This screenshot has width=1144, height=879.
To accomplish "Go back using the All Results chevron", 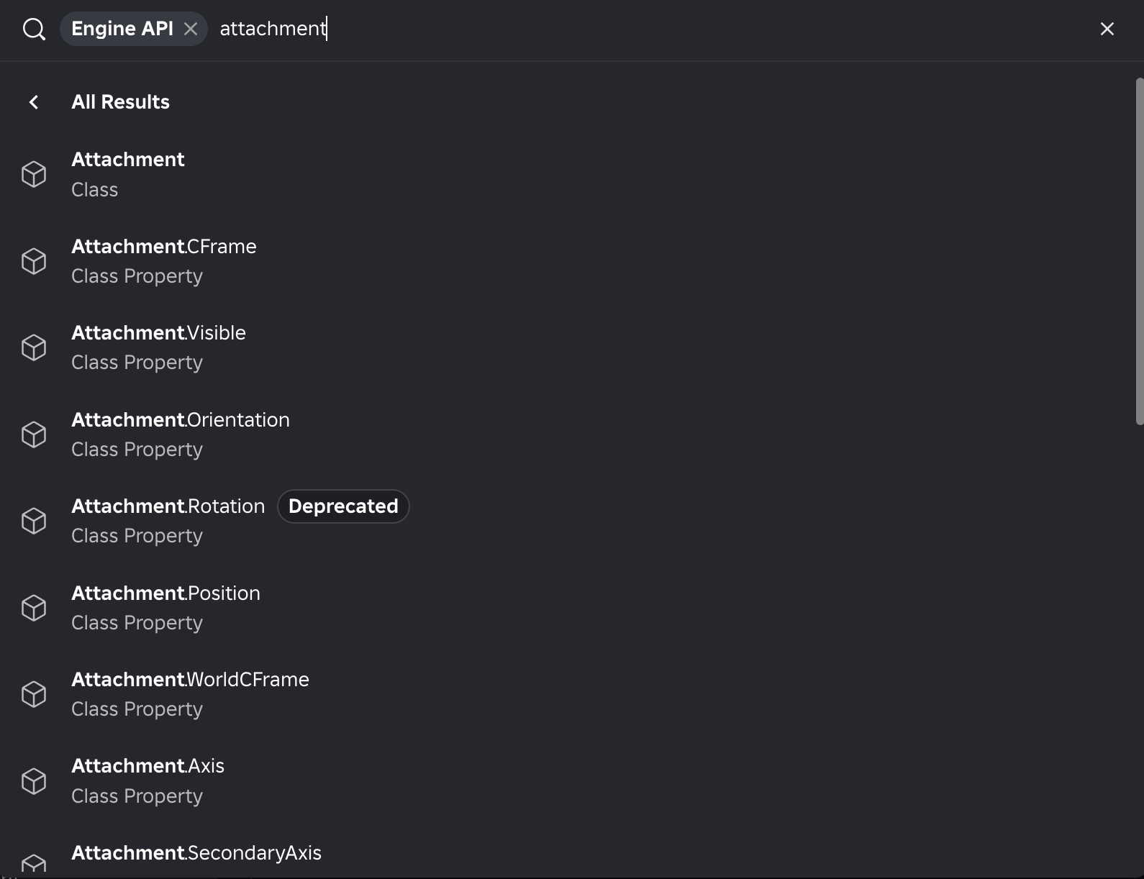I will (x=34, y=102).
